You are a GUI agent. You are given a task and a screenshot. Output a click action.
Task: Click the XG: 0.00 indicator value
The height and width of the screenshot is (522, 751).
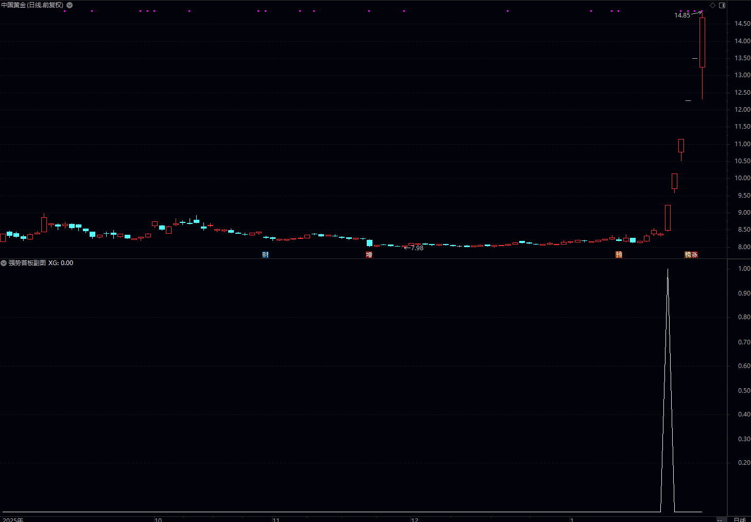pyautogui.click(x=61, y=263)
